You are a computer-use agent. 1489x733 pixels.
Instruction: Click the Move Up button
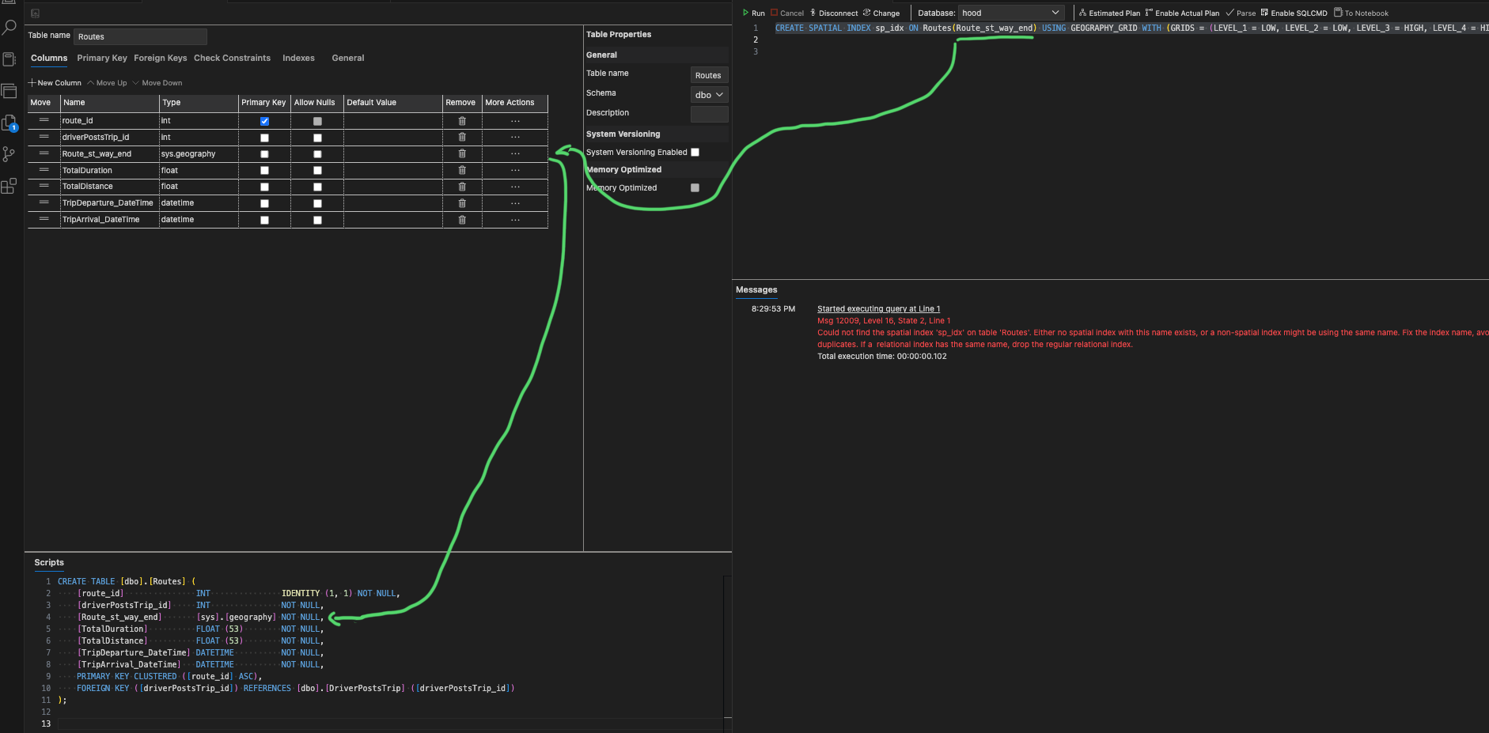click(x=107, y=83)
